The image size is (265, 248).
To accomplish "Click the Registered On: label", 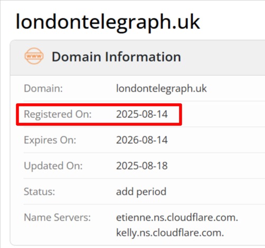I will point(58,114).
